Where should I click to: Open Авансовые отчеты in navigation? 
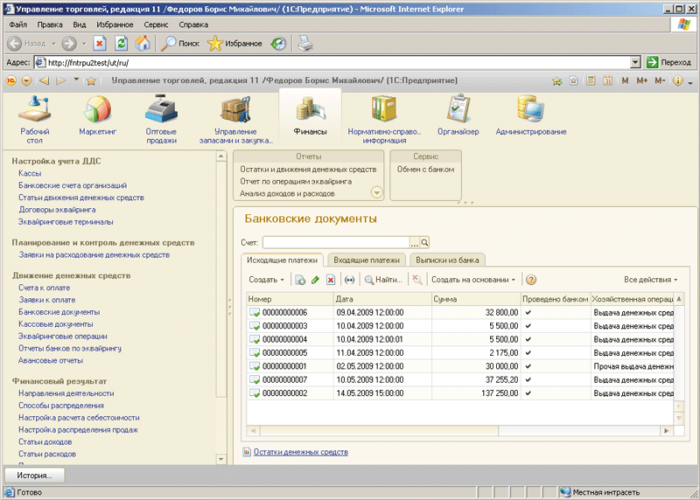(x=51, y=360)
